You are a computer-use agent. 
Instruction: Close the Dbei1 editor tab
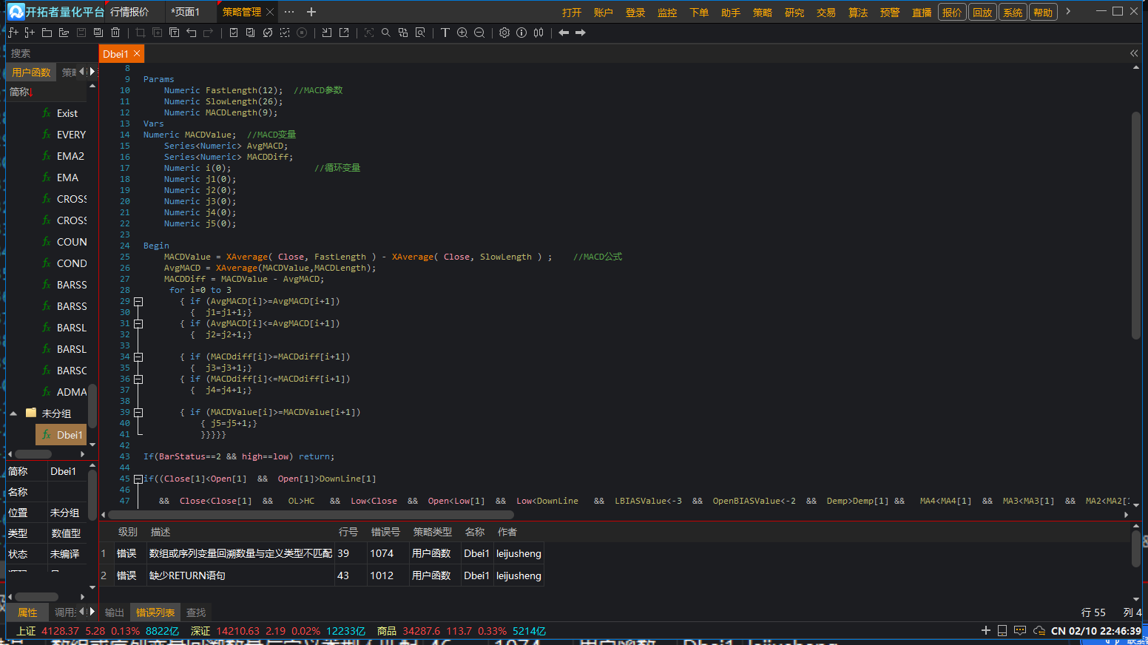137,53
